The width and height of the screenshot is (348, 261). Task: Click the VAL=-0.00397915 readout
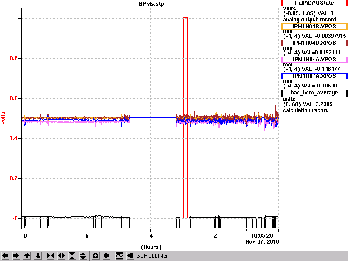[324, 36]
